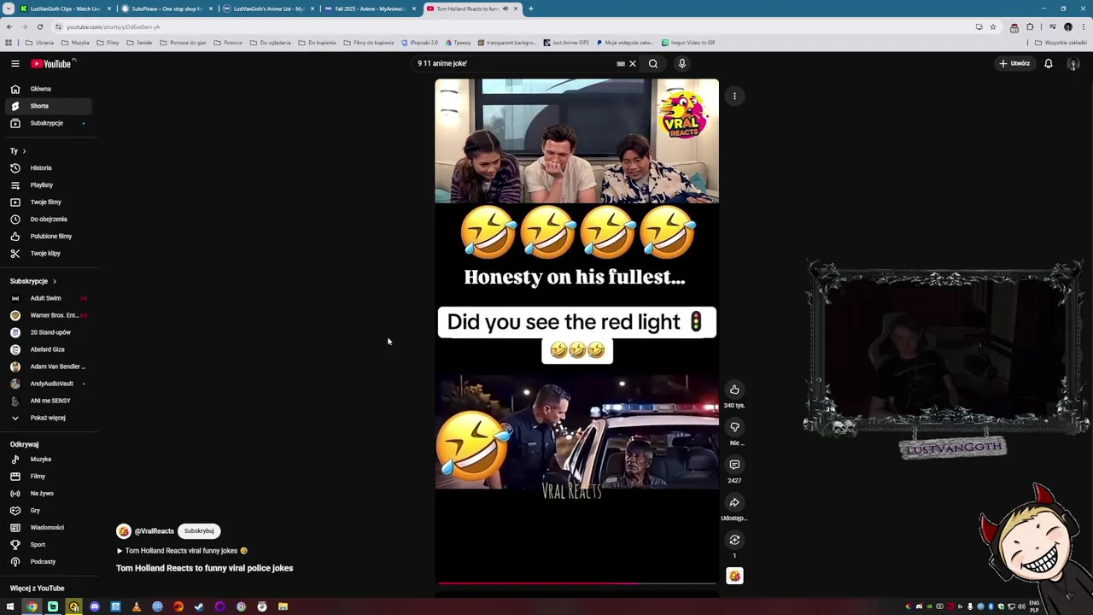Click the Remix button on the Short
This screenshot has width=1093, height=615.
[x=734, y=540]
